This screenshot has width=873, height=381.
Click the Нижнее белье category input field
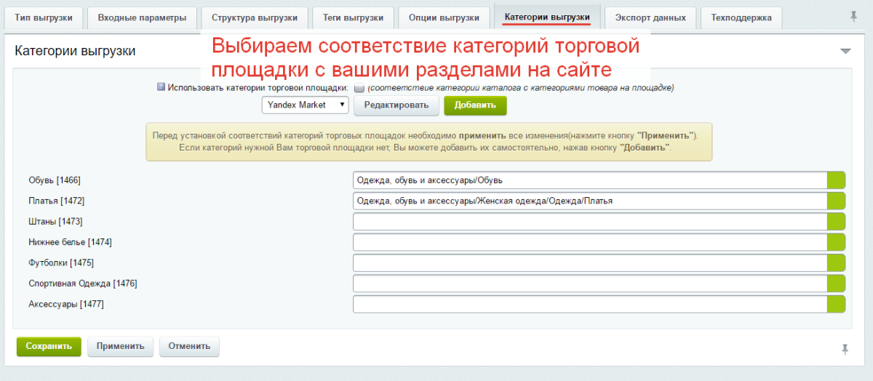coord(589,242)
